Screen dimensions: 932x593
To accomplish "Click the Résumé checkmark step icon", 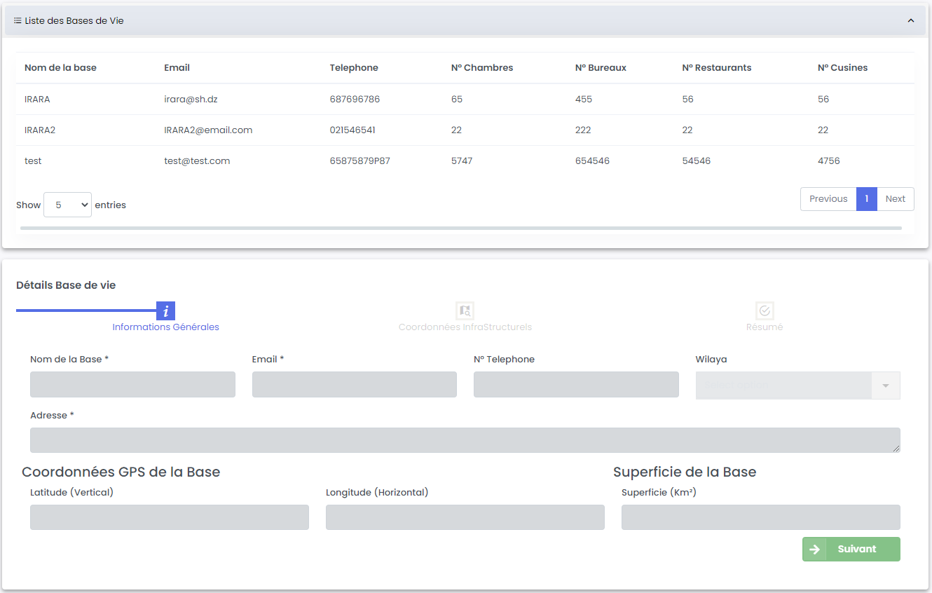I will point(765,311).
